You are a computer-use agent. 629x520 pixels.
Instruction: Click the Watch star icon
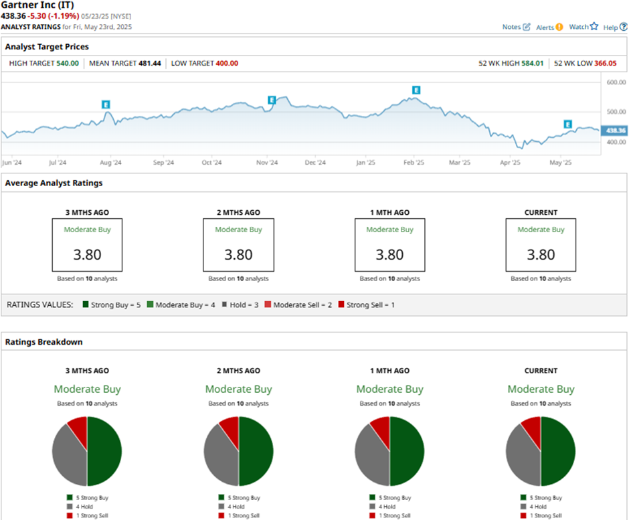click(x=594, y=27)
